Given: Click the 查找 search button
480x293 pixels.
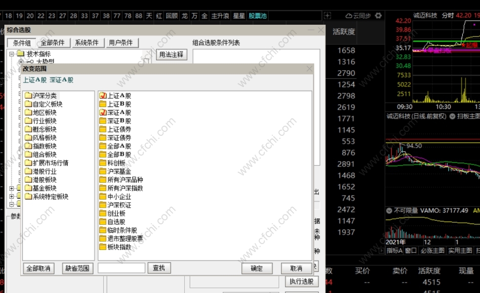Looking at the screenshot, I should tap(159, 268).
